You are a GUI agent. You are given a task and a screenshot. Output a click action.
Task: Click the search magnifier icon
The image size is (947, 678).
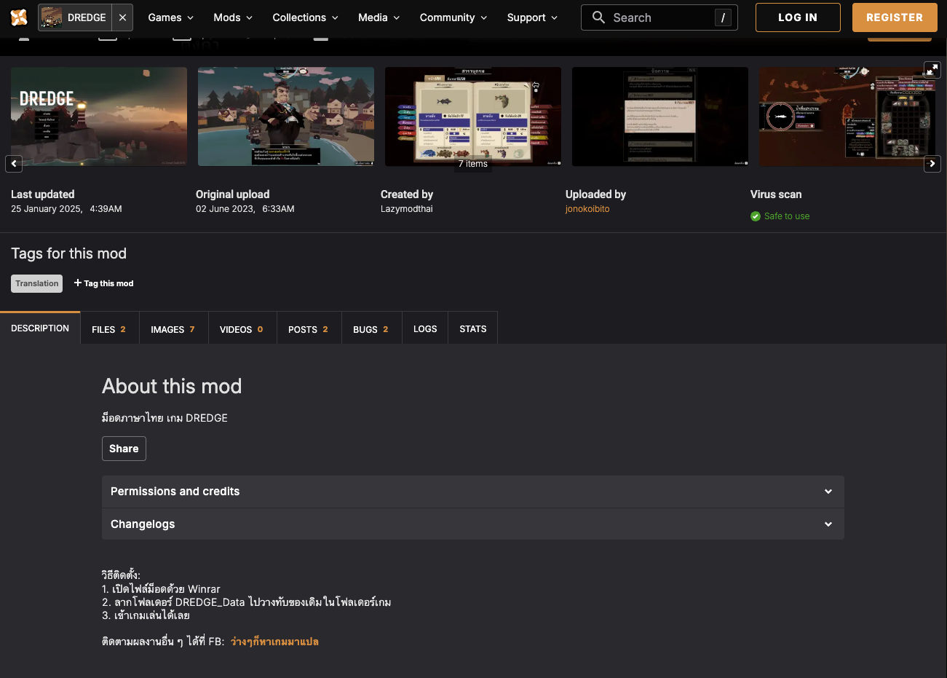(598, 17)
